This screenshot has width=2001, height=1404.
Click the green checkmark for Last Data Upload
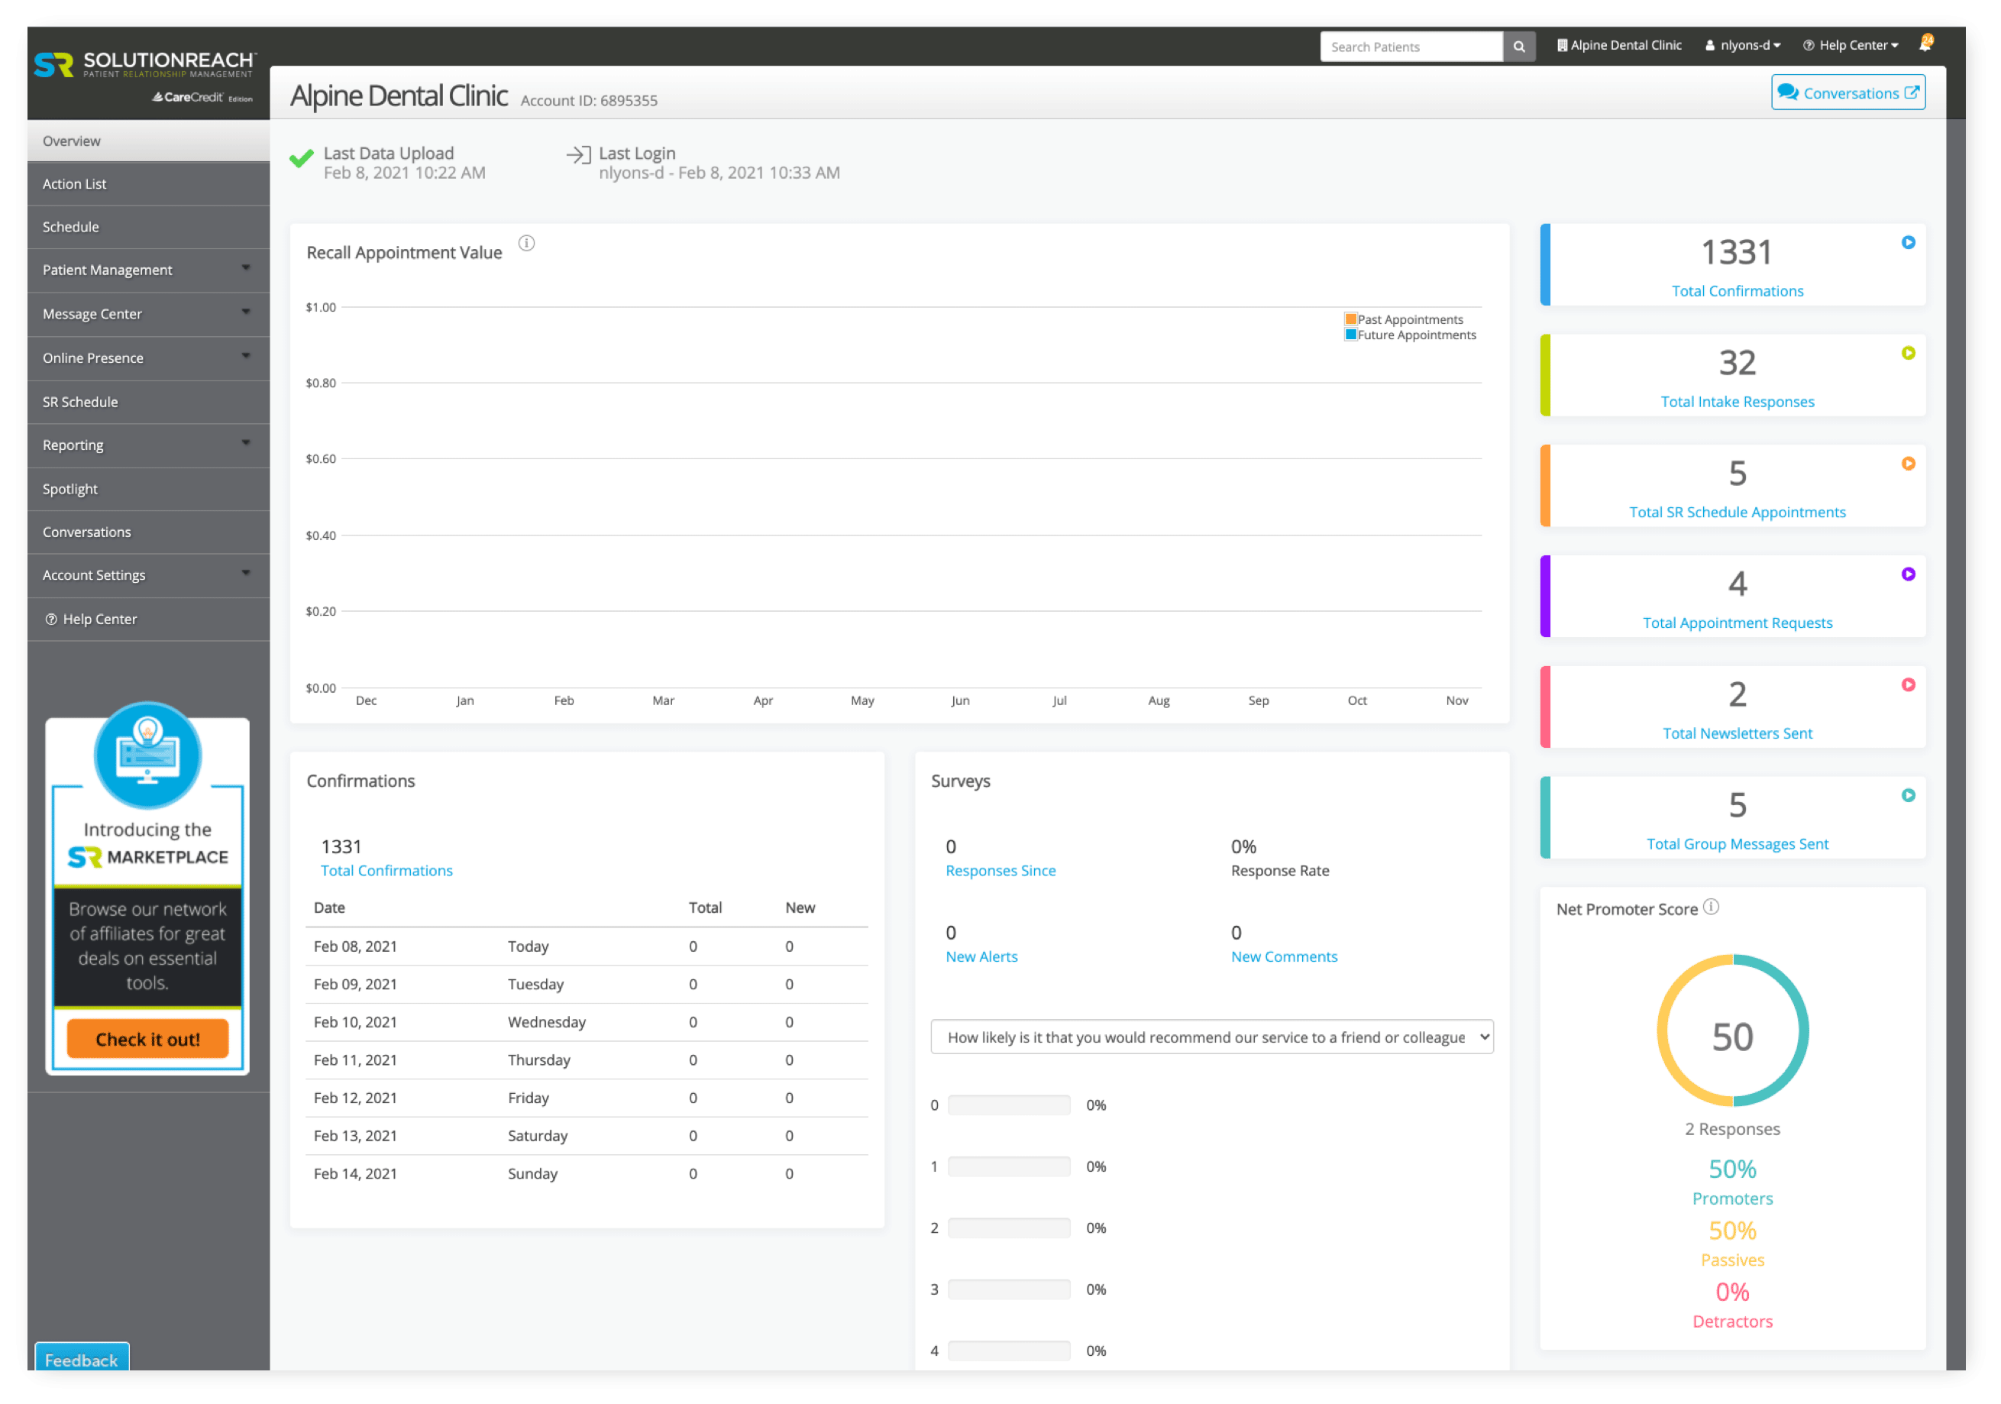302,159
